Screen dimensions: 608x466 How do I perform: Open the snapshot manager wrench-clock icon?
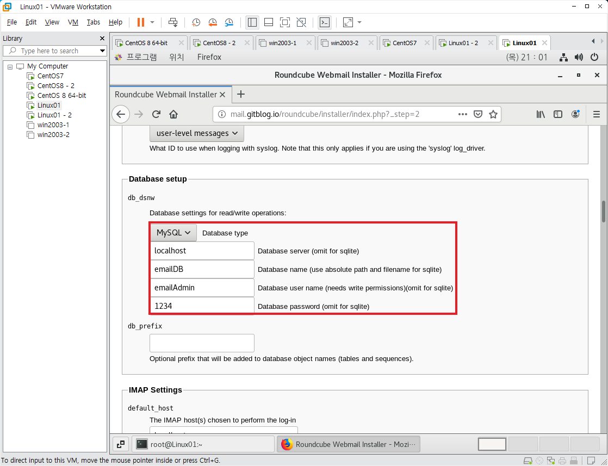(x=229, y=22)
